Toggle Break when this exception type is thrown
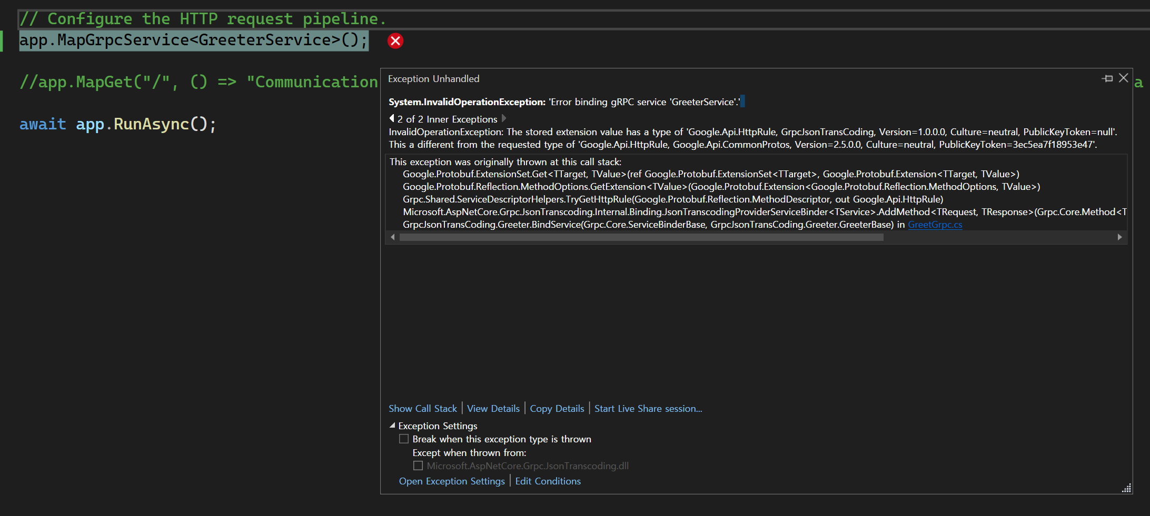 pyautogui.click(x=404, y=439)
